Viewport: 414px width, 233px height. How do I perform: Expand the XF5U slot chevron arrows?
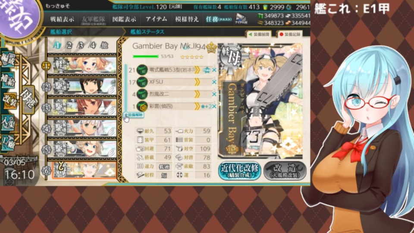[197, 82]
